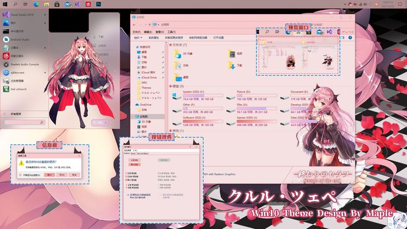Uncheck the checked-state checkbox in controls window
Image resolution: width=407 pixels, height=229 pixels.
coord(126,176)
